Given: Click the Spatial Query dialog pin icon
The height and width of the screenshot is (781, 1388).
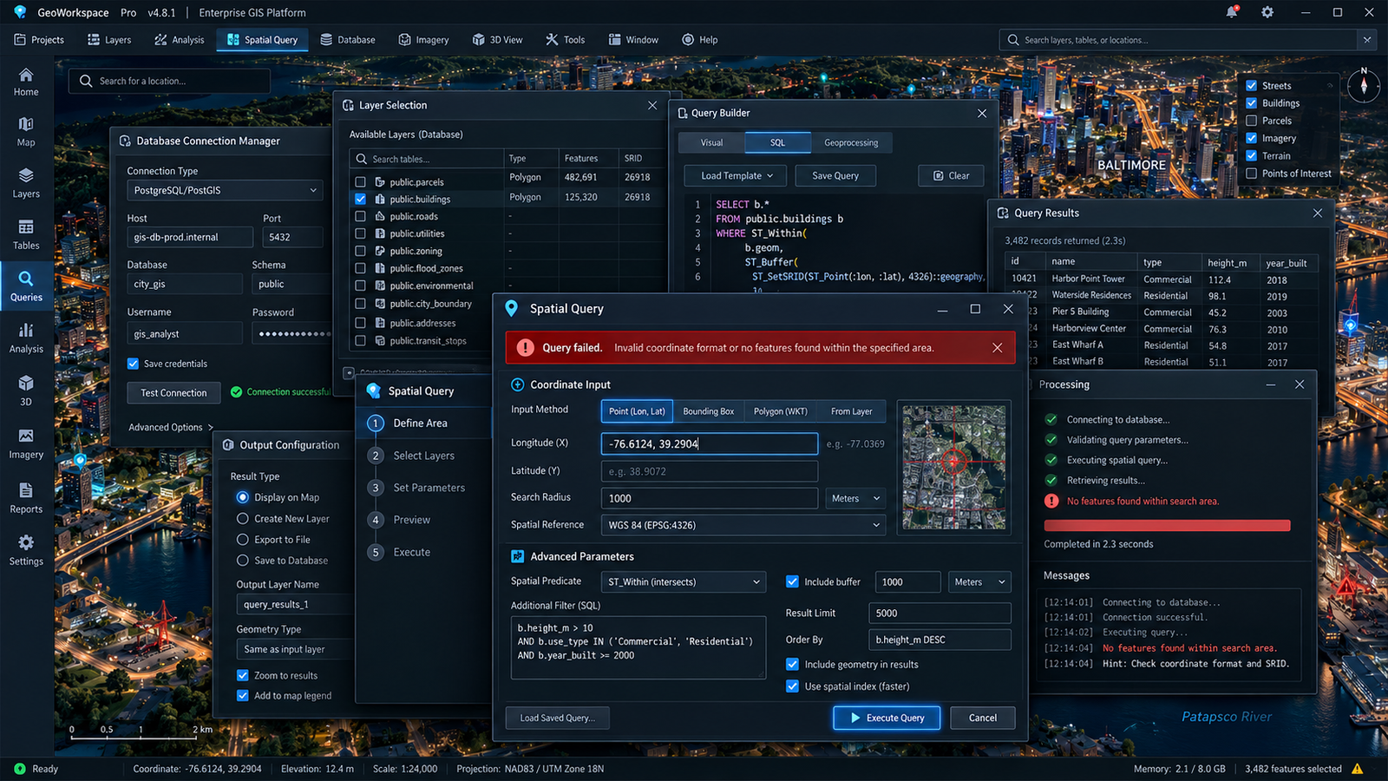Looking at the screenshot, I should (x=512, y=309).
